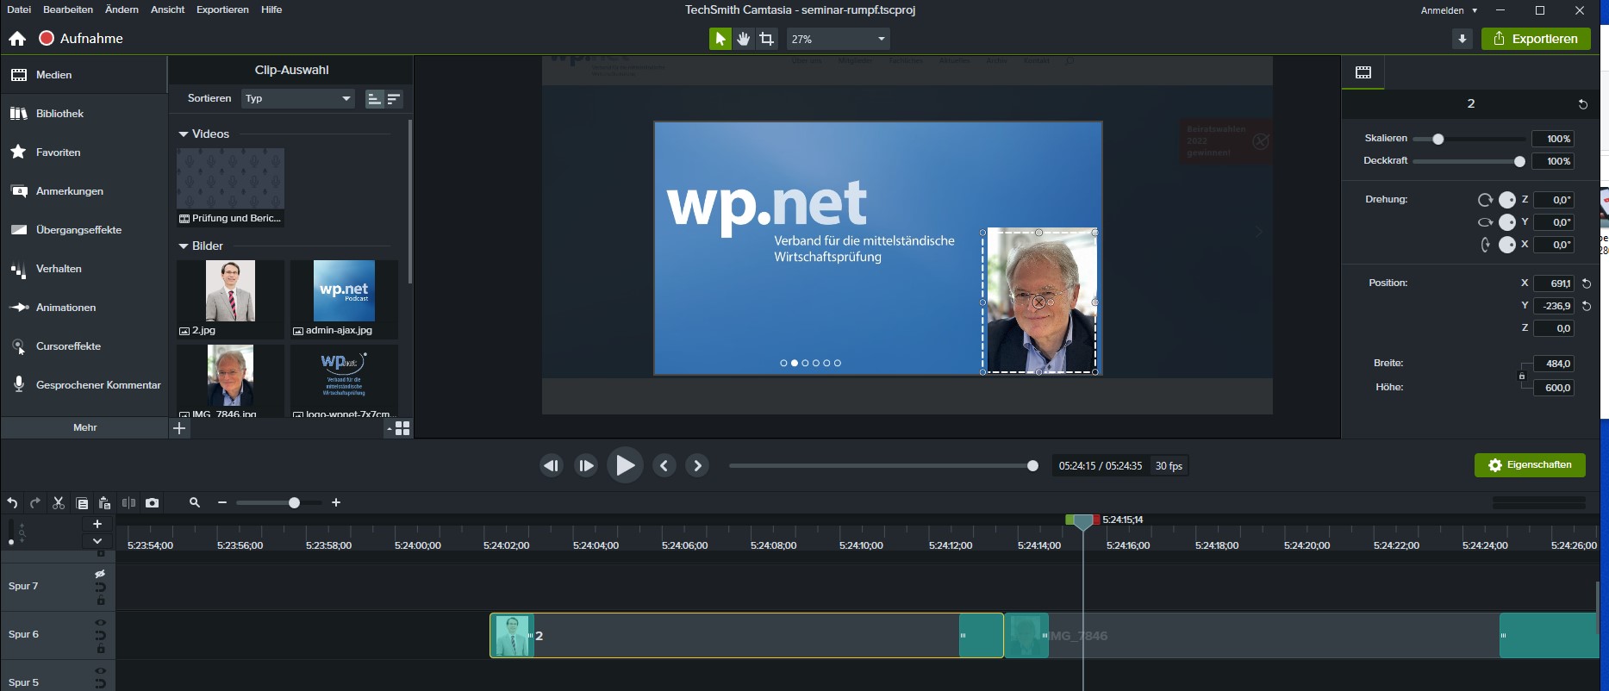Activate the crop tool
Screen dimensions: 1609x691
(x=766, y=39)
